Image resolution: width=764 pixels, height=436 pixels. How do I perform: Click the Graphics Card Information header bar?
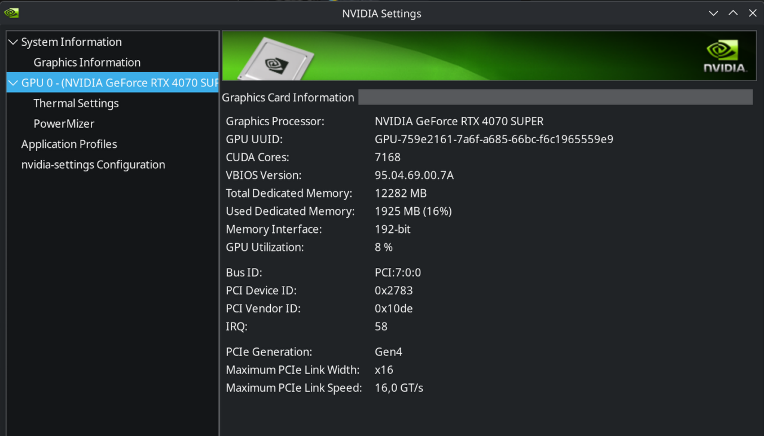pyautogui.click(x=555, y=98)
